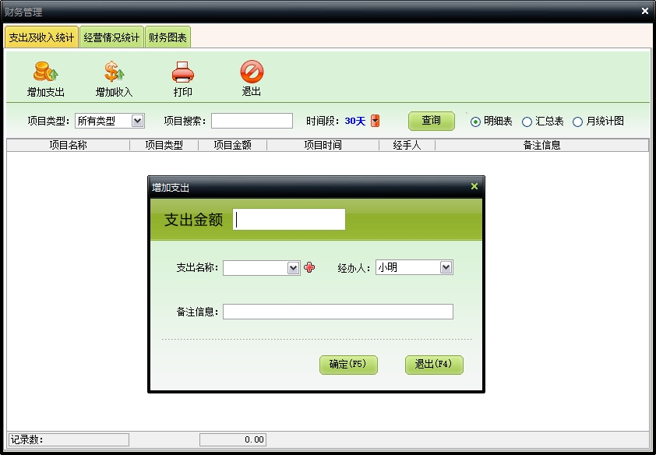Click the 打印 printer icon
This screenshot has width=656, height=455.
point(183,72)
